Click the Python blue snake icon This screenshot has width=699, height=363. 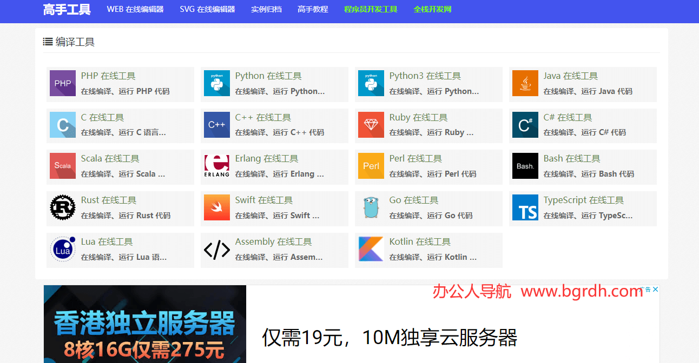pyautogui.click(x=217, y=83)
